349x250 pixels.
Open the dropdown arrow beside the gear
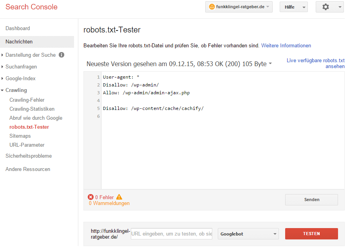click(x=340, y=7)
